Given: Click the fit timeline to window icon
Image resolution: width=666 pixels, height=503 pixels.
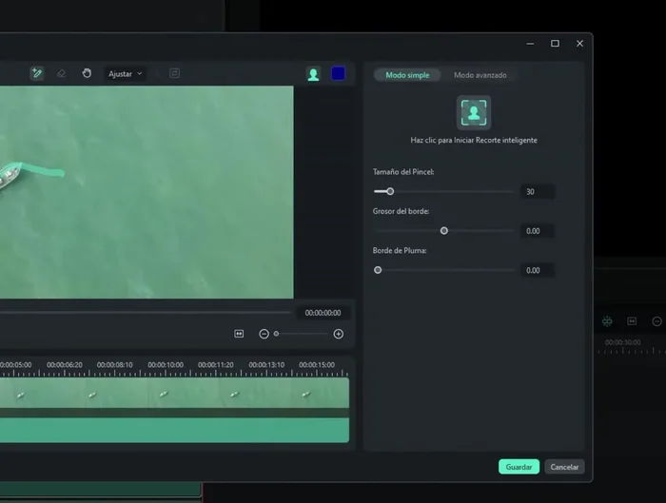Looking at the screenshot, I should [x=239, y=334].
